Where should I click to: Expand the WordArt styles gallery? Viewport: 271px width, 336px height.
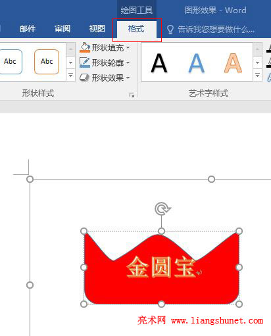pyautogui.click(x=257, y=76)
